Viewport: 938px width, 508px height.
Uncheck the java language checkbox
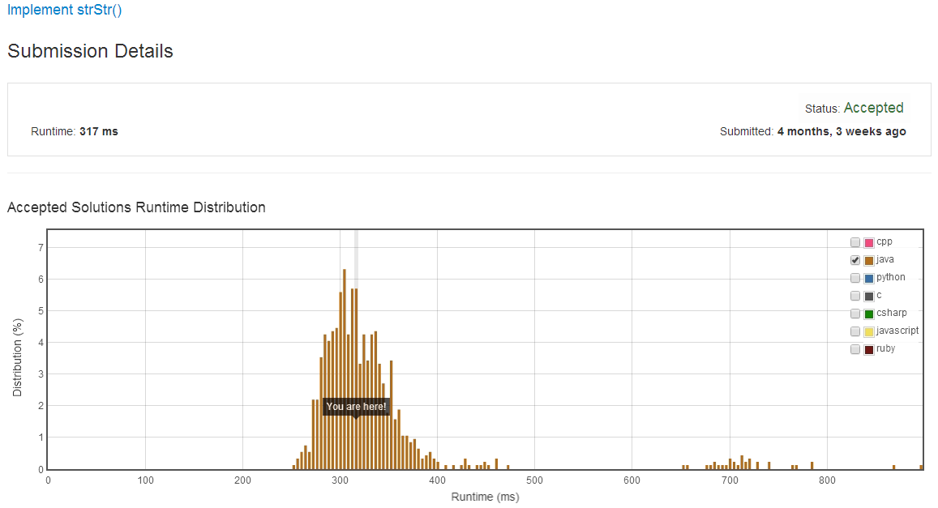coord(855,260)
